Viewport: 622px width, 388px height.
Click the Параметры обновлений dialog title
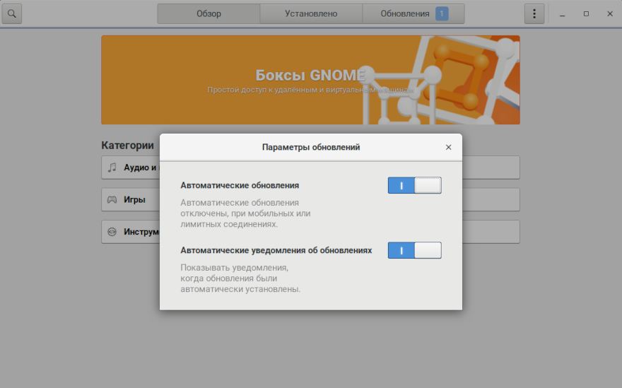[x=311, y=147]
